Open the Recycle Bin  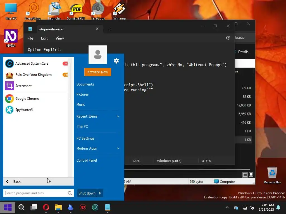pos(272,175)
